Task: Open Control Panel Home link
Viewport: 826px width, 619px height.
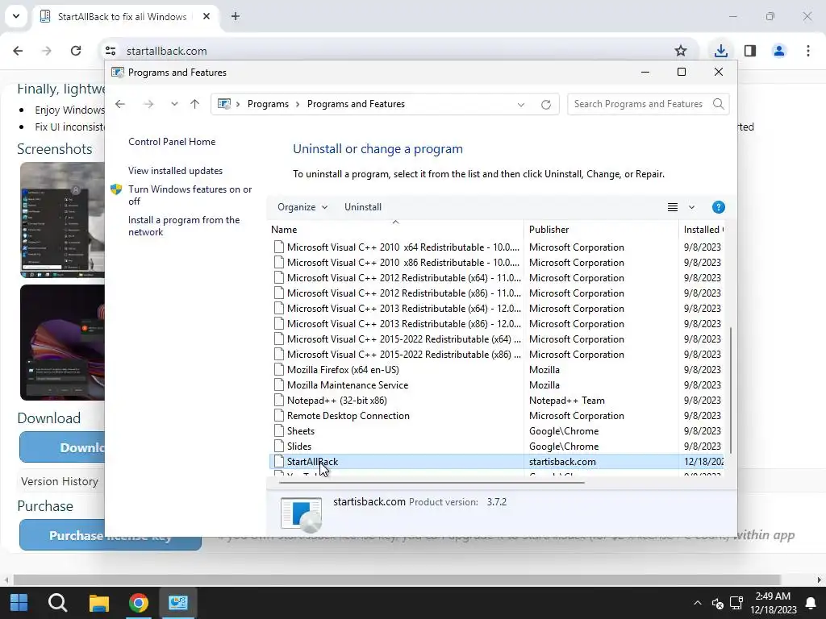Action: [x=172, y=142]
